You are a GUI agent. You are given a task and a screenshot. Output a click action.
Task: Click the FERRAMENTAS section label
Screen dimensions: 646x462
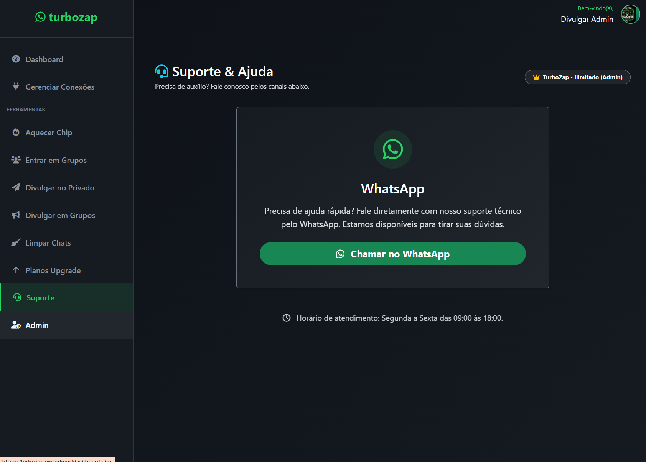pyautogui.click(x=26, y=110)
